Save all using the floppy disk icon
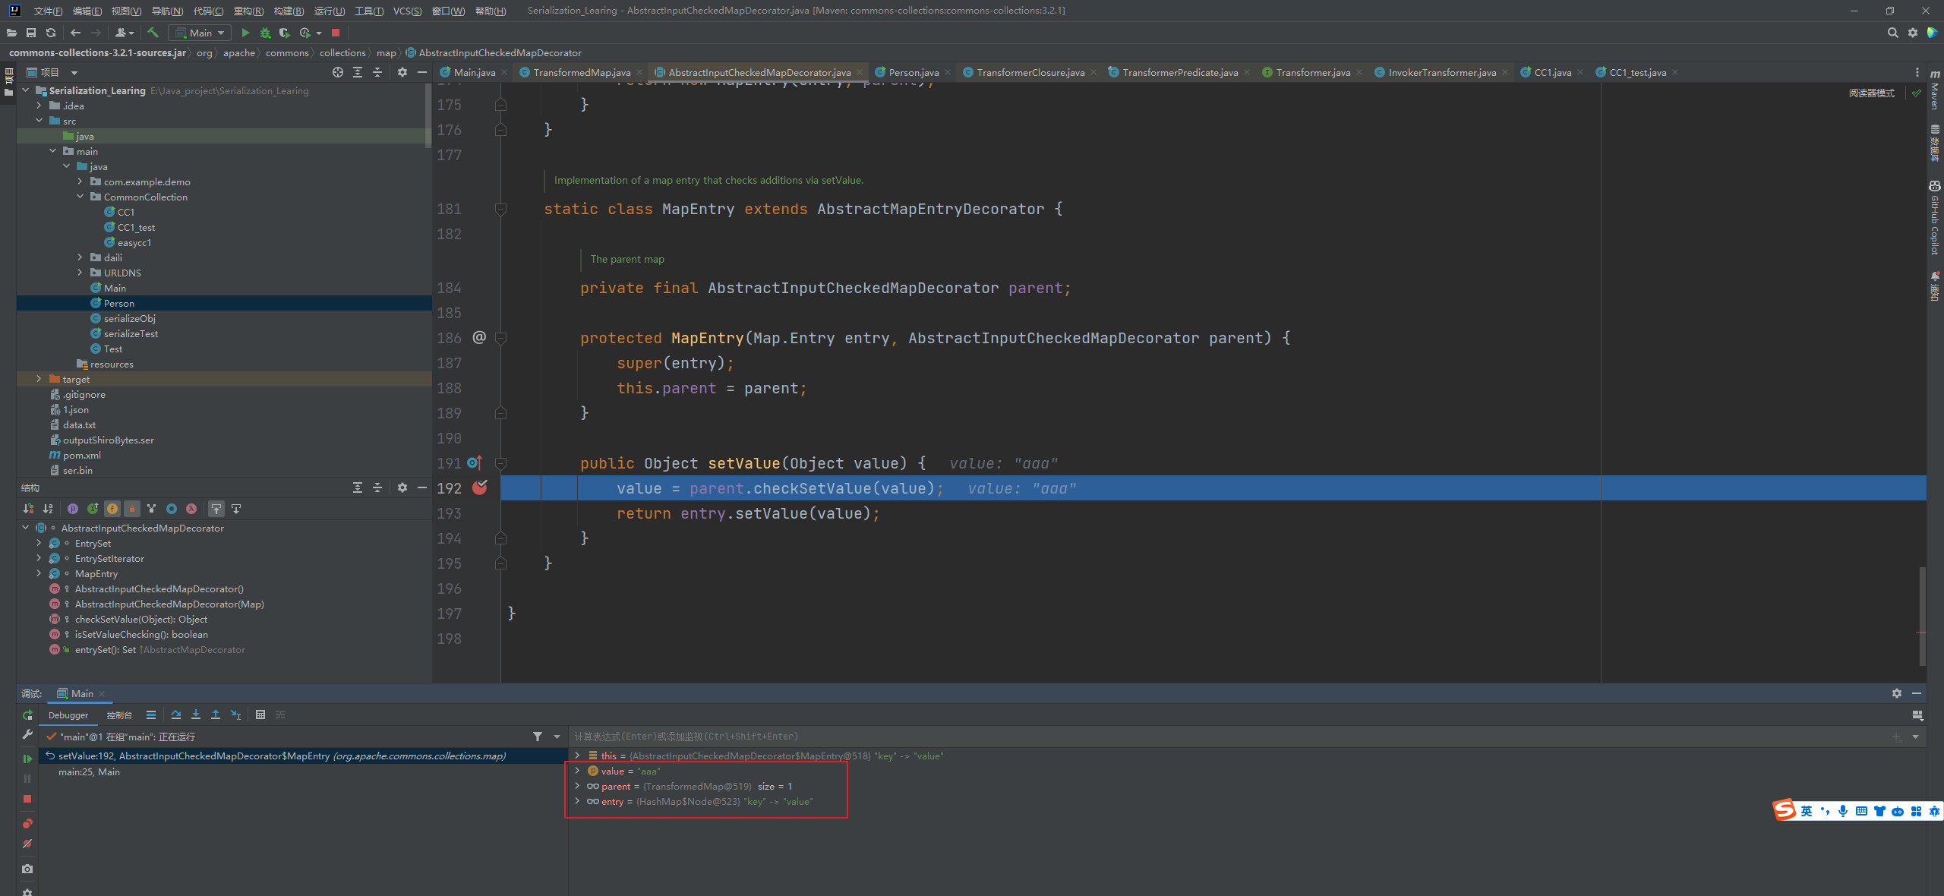 (x=31, y=33)
